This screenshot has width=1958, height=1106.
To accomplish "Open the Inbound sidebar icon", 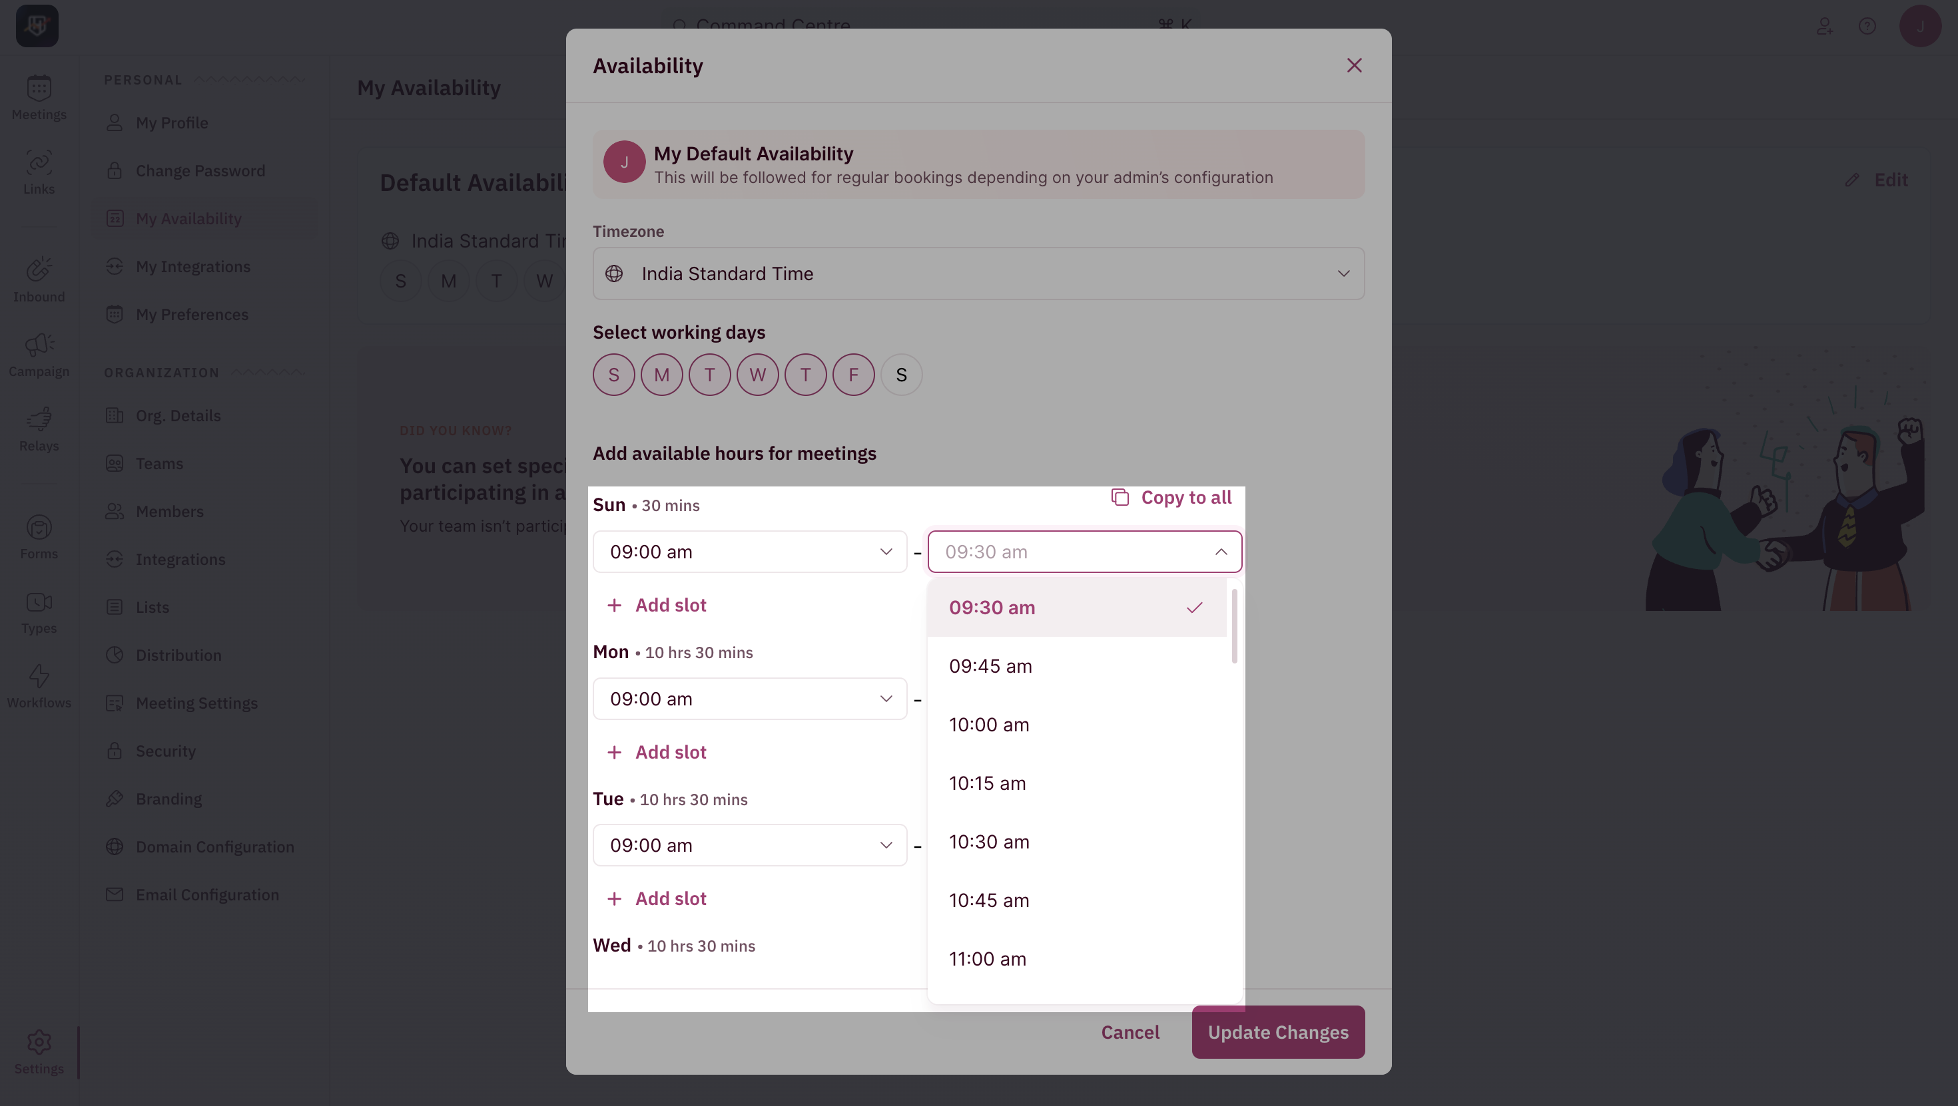I will pyautogui.click(x=39, y=270).
